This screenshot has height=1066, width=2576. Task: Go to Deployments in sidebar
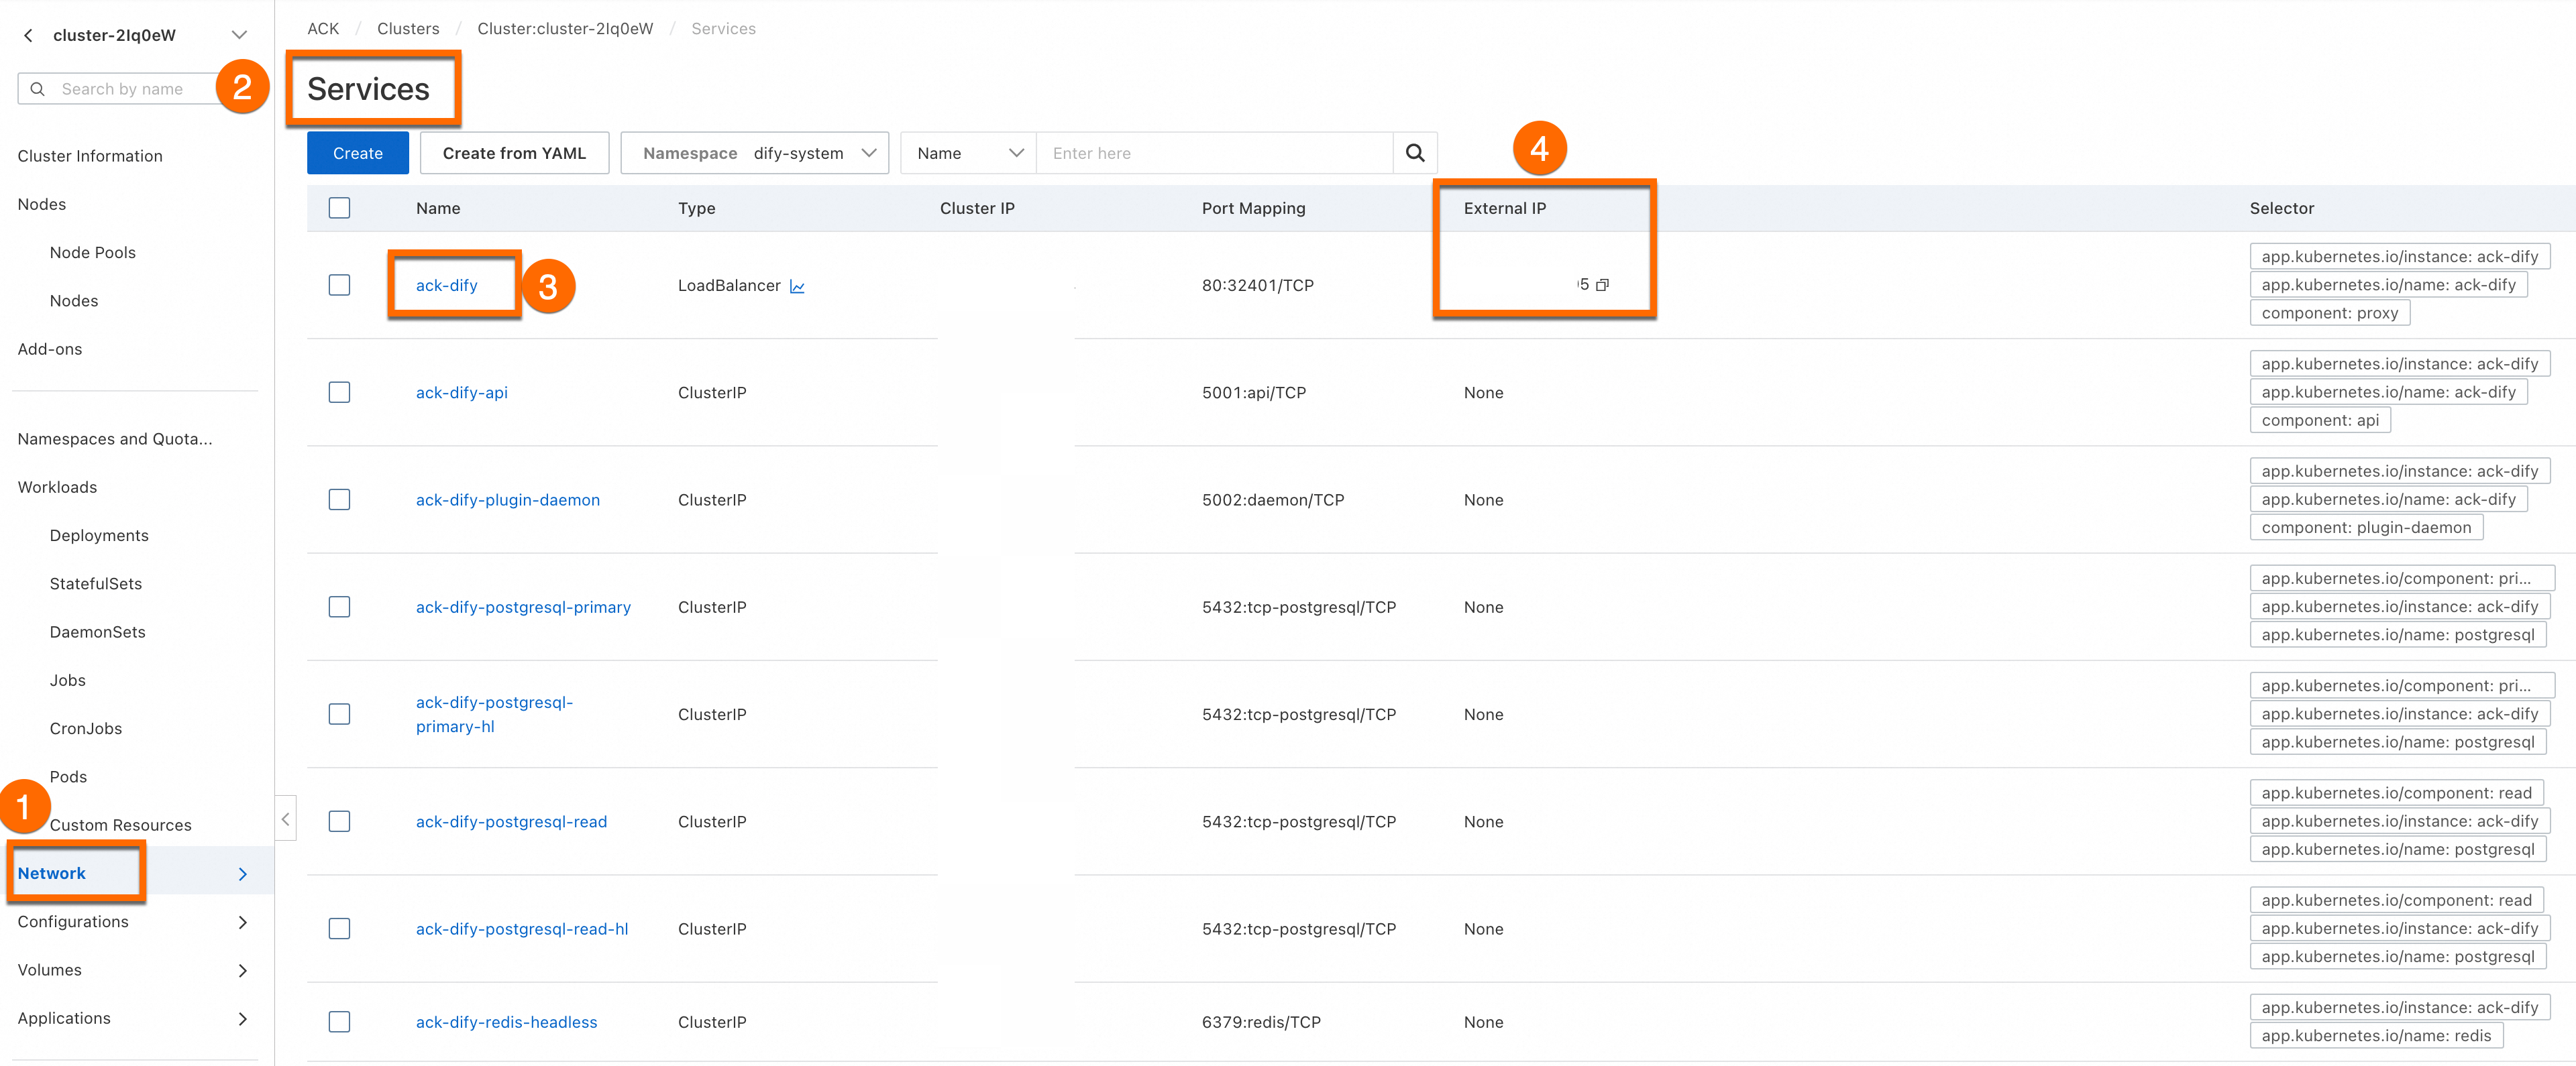[x=99, y=536]
